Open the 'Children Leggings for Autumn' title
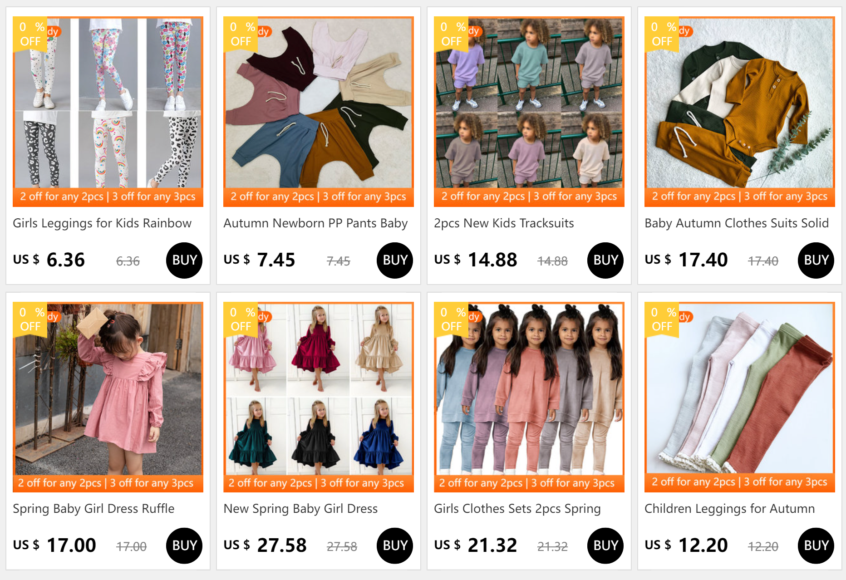This screenshot has height=580, width=846. [729, 509]
